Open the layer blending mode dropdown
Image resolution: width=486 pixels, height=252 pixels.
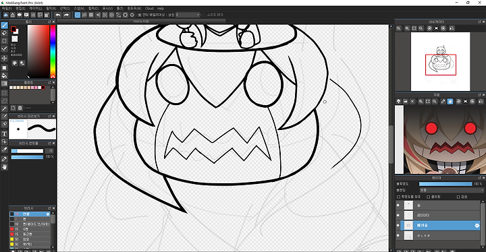pos(452,190)
